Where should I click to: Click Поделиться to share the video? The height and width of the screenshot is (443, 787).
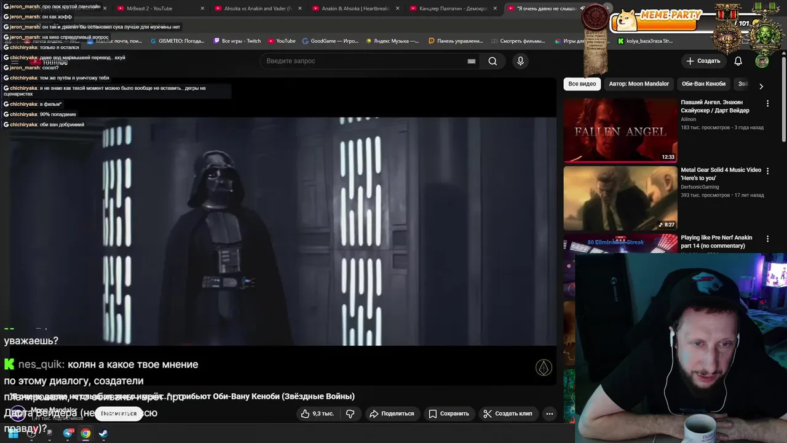[x=392, y=413]
